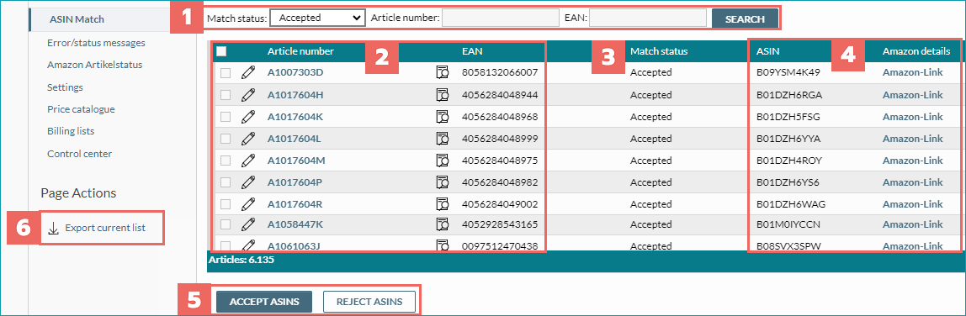Edit article A1017604M with pencil icon
The height and width of the screenshot is (316, 966).
point(247,161)
